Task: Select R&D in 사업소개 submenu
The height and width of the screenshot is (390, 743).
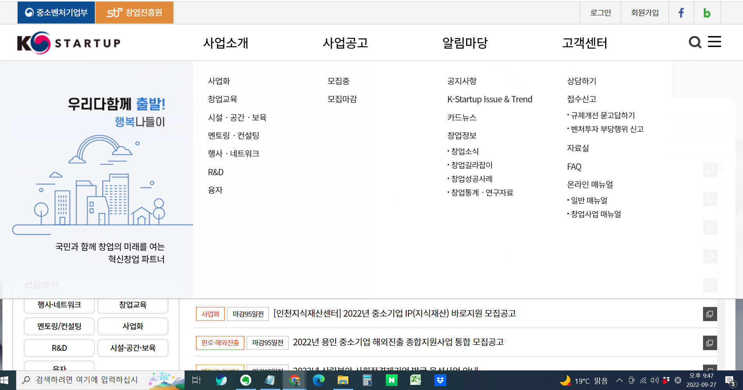Action: (216, 172)
